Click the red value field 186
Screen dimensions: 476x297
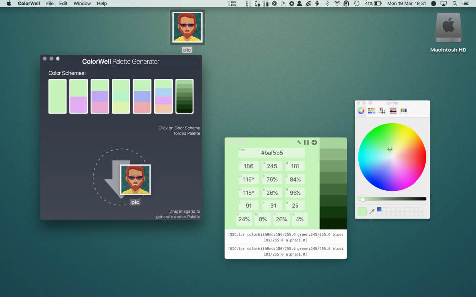pos(248,166)
